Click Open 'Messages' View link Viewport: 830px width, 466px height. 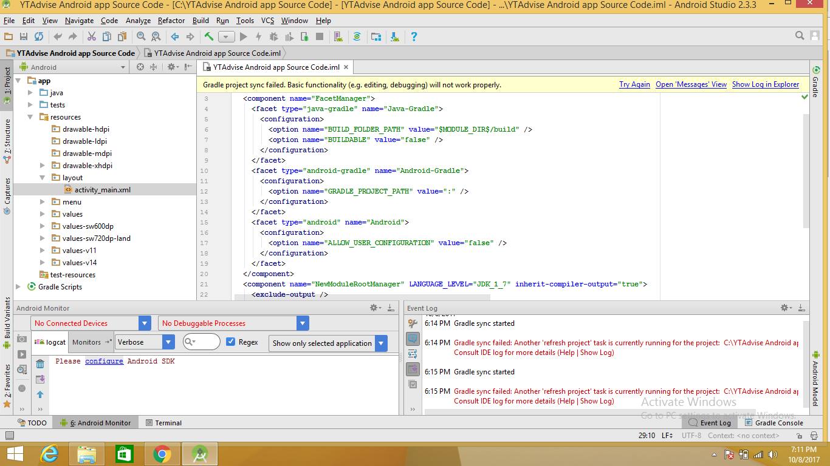pos(691,85)
